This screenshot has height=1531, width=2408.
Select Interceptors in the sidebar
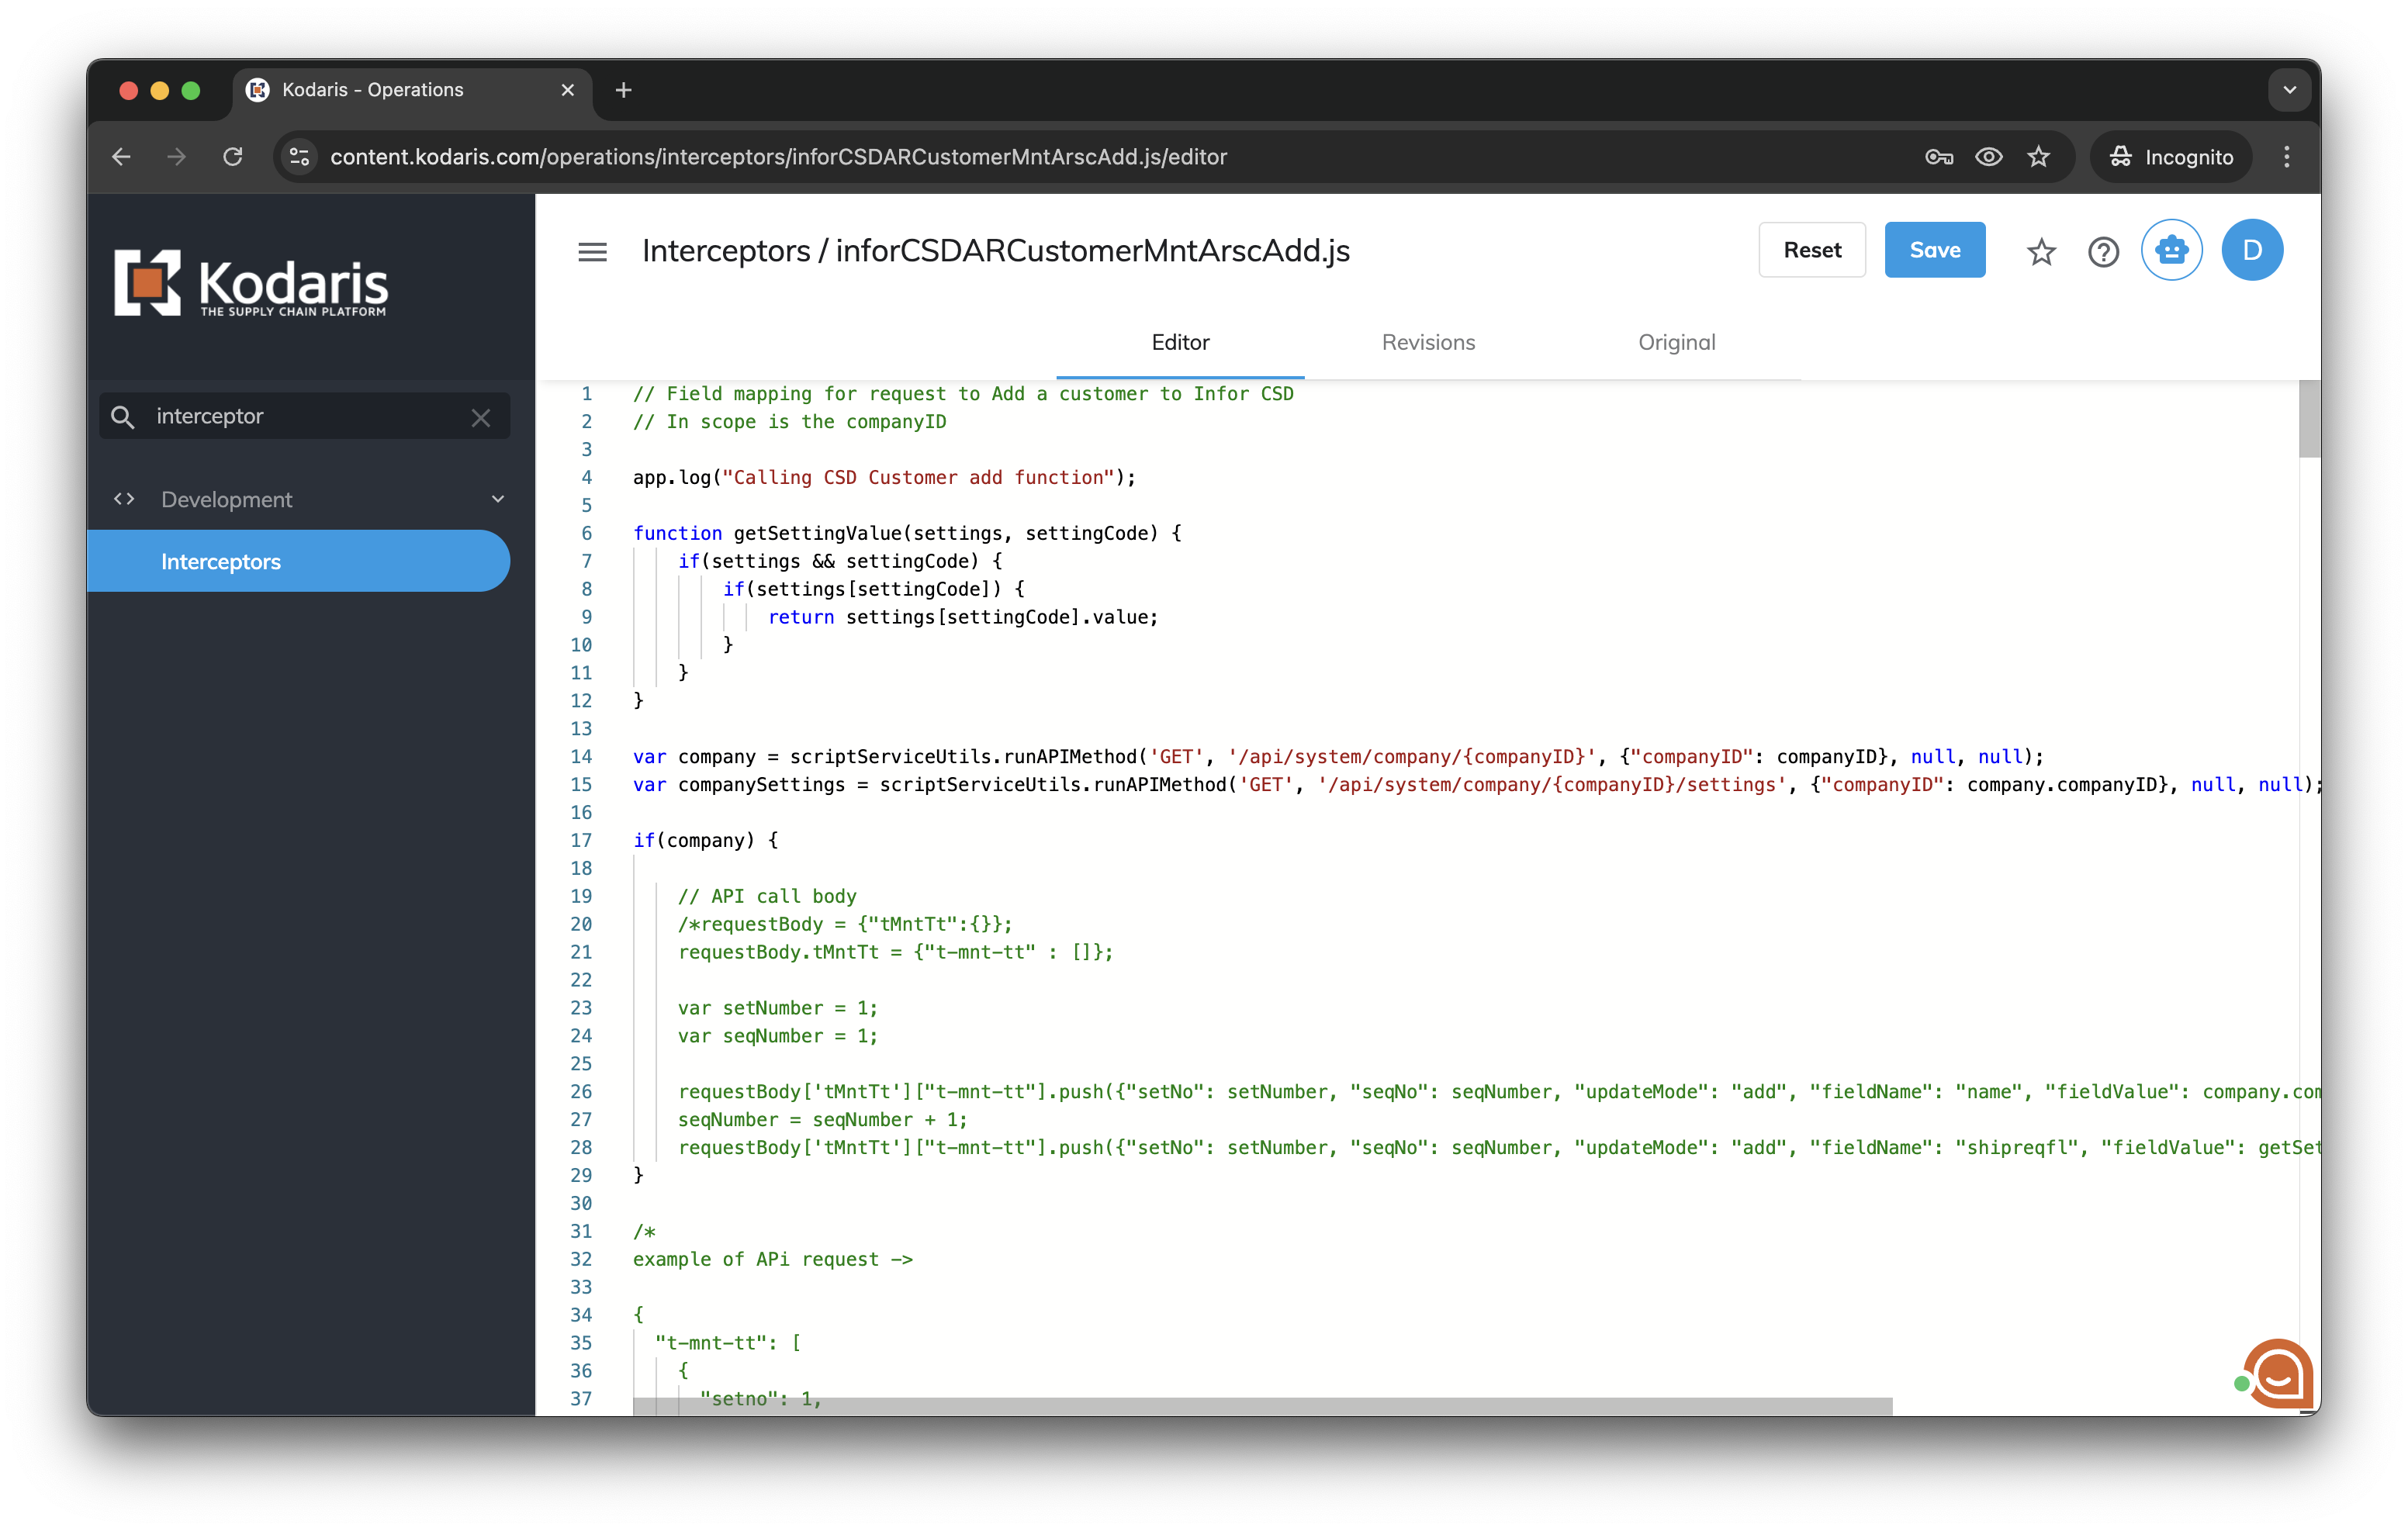pos(299,561)
